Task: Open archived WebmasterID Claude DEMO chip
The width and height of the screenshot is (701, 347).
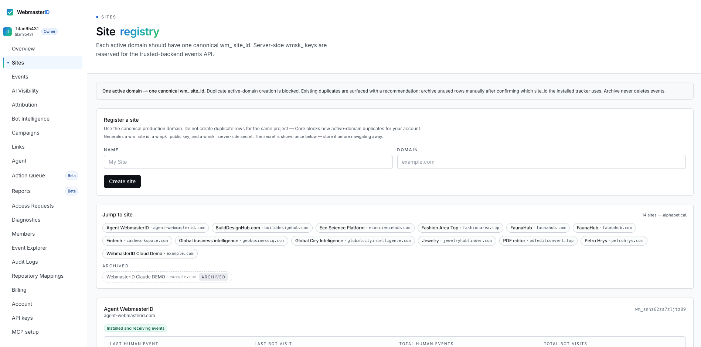Action: (167, 277)
